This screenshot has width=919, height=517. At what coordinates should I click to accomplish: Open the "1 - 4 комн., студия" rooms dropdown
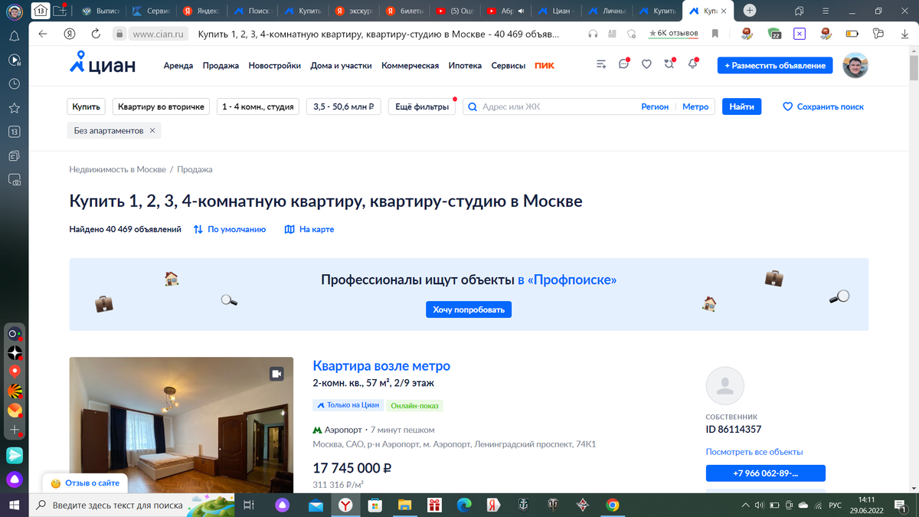(257, 106)
